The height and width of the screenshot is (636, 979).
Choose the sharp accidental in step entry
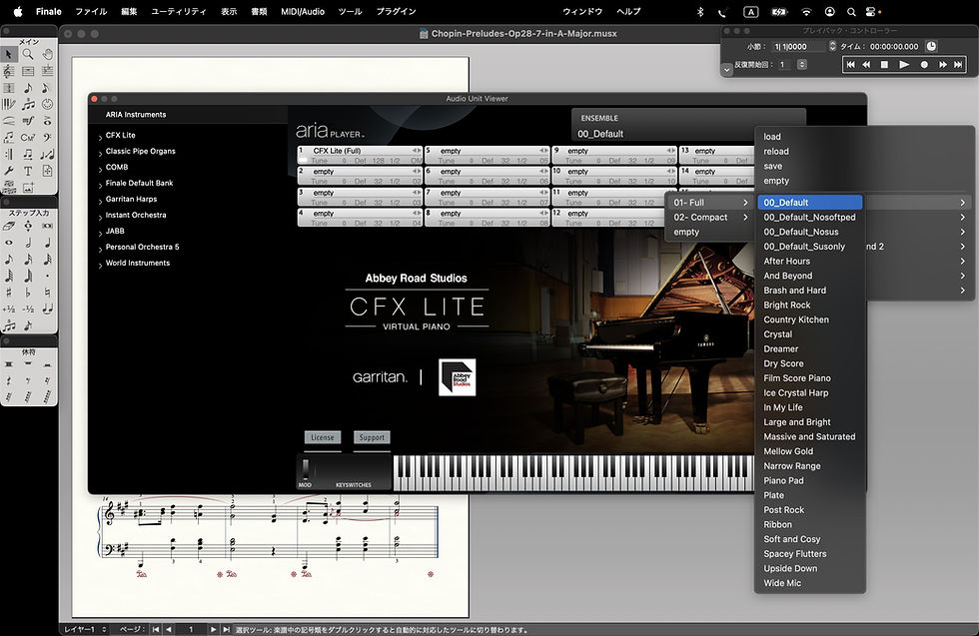pos(9,293)
